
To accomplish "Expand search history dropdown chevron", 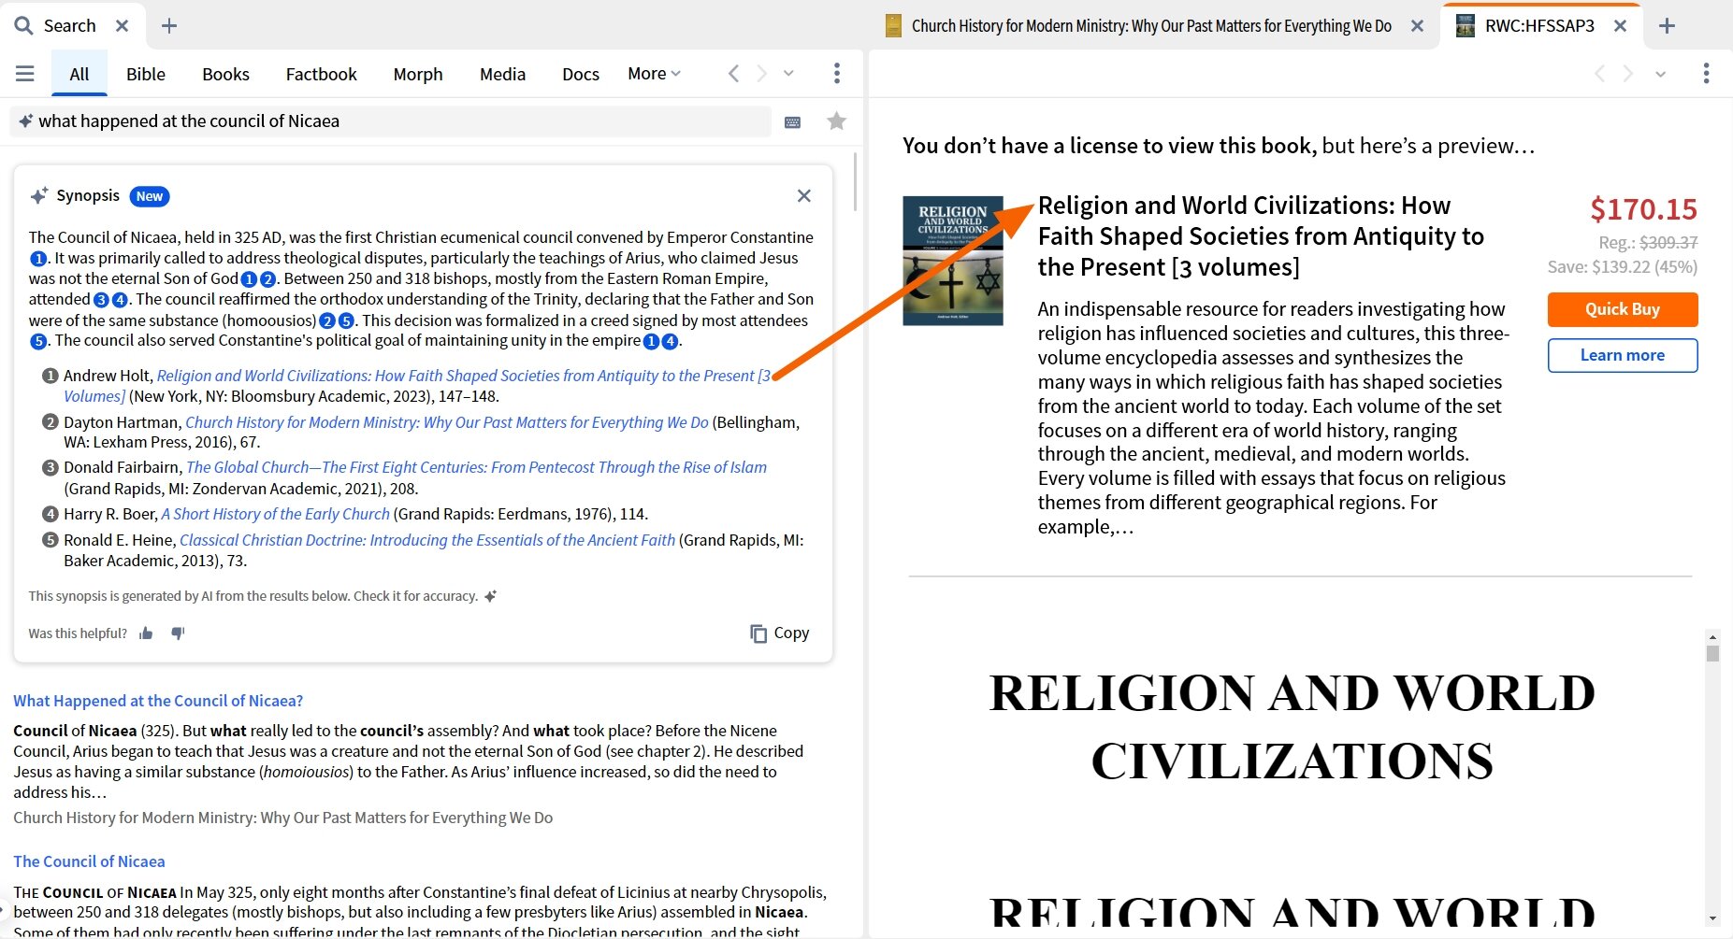I will point(788,74).
